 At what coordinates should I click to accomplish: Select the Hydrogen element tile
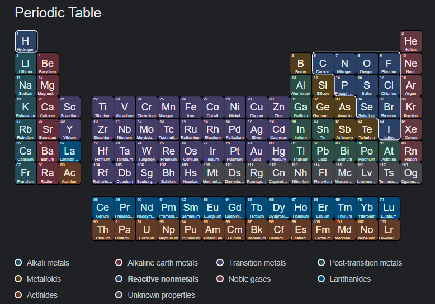pos(26,41)
